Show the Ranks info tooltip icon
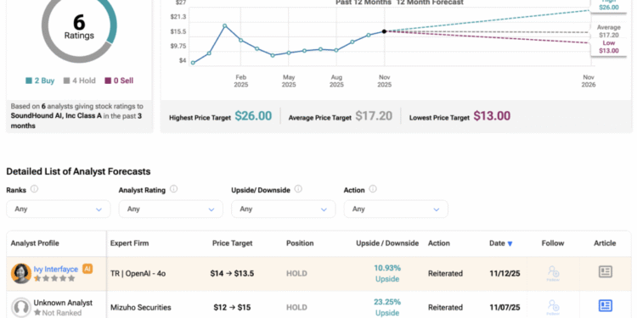637x318 pixels. (x=34, y=189)
